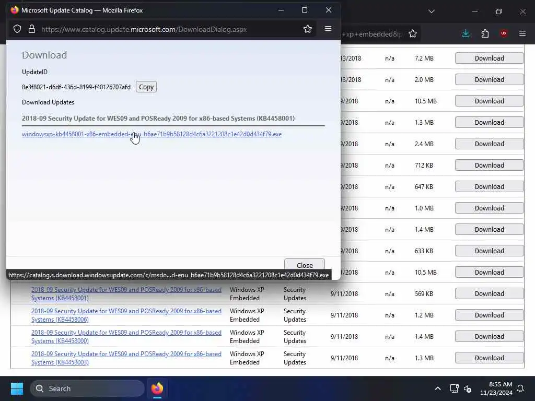
Task: Expand the list all tabs chevron
Action: (431, 11)
